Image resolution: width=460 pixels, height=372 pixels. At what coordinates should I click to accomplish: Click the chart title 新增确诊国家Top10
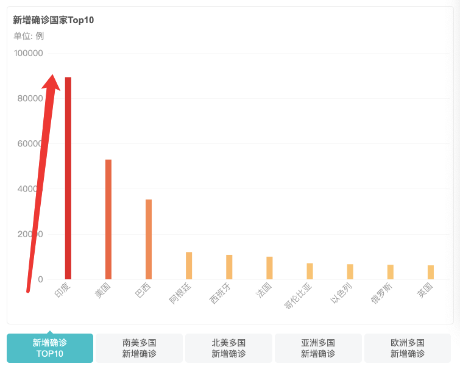coord(54,20)
